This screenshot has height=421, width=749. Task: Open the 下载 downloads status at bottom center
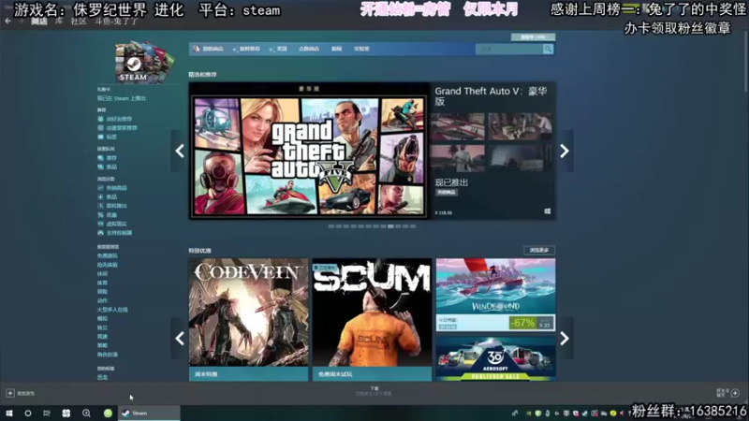pyautogui.click(x=374, y=391)
